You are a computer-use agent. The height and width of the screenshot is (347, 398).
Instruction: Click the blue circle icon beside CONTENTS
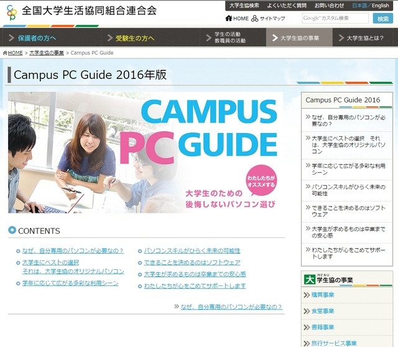pos(12,230)
